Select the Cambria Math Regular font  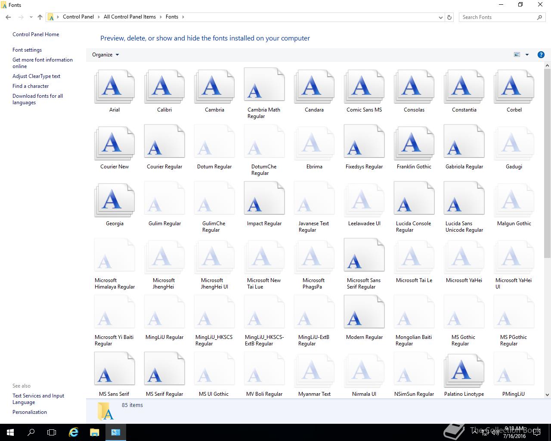coord(264,84)
